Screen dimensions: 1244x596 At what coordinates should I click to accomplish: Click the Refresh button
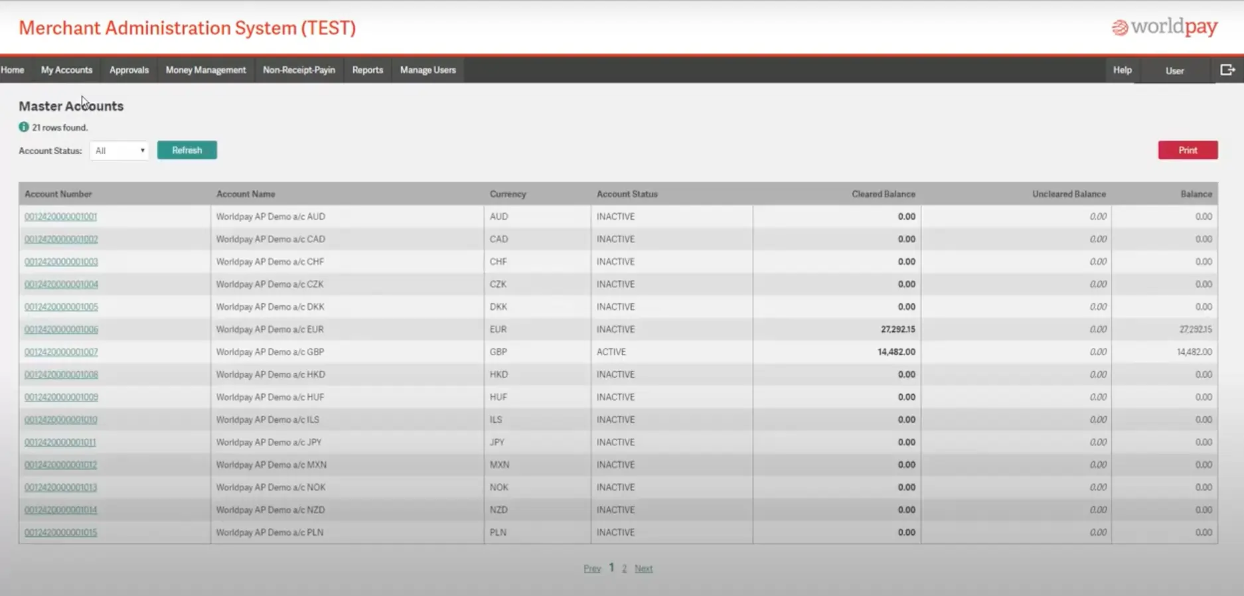coord(187,150)
